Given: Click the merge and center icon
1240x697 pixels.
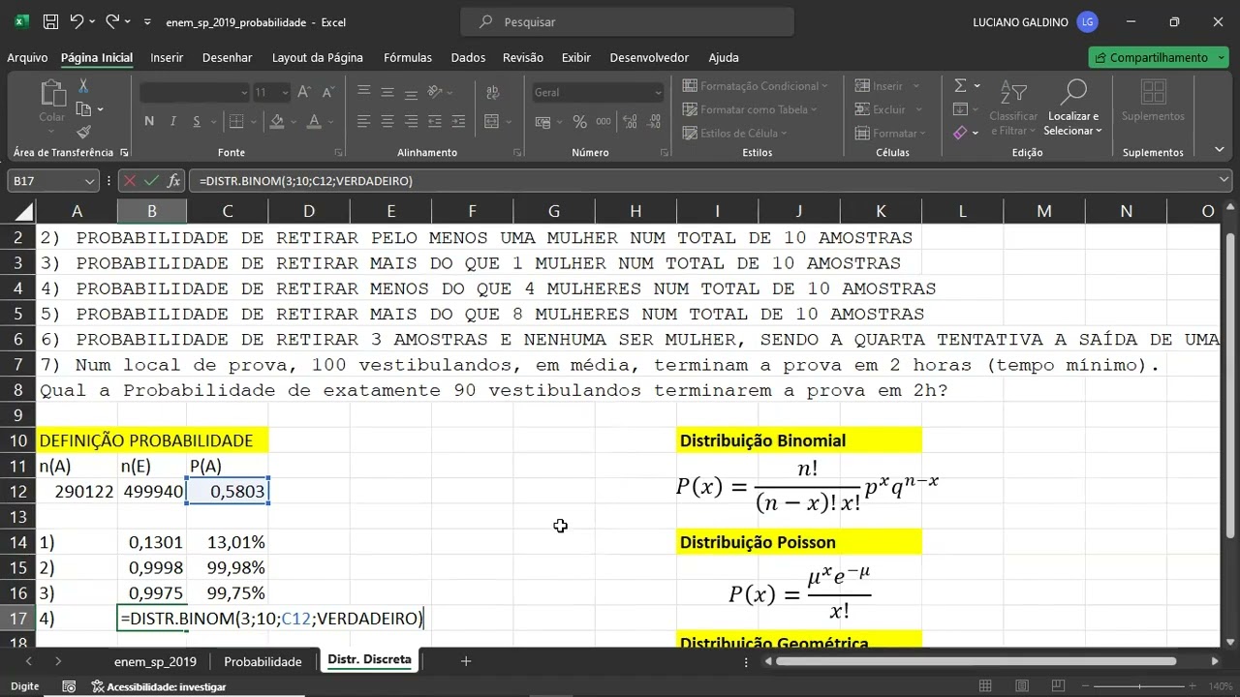Looking at the screenshot, I should [491, 121].
